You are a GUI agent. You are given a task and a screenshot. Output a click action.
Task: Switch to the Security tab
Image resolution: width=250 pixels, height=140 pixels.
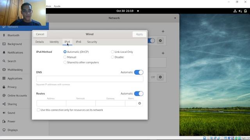pyautogui.click(x=92, y=42)
